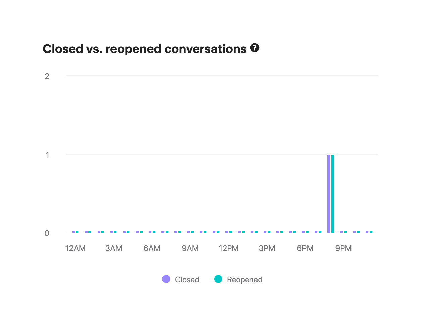This screenshot has height=327, width=421.
Task: Select the tall teal Reopened bar
Action: pos(333,194)
